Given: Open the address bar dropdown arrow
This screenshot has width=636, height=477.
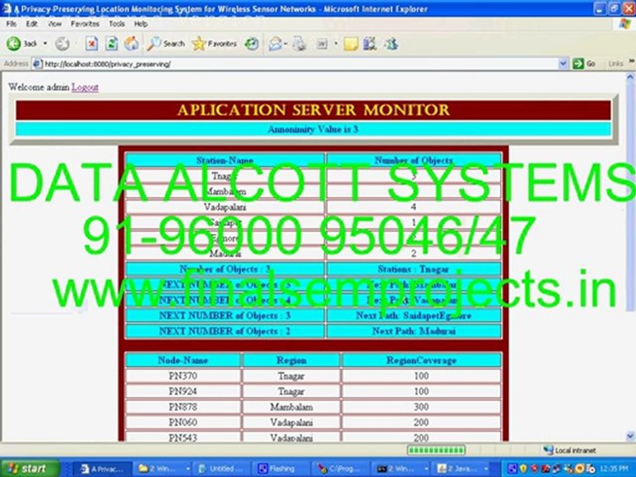Looking at the screenshot, I should 563,64.
